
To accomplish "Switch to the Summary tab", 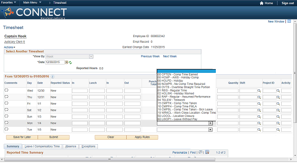I will pos(13,147).
